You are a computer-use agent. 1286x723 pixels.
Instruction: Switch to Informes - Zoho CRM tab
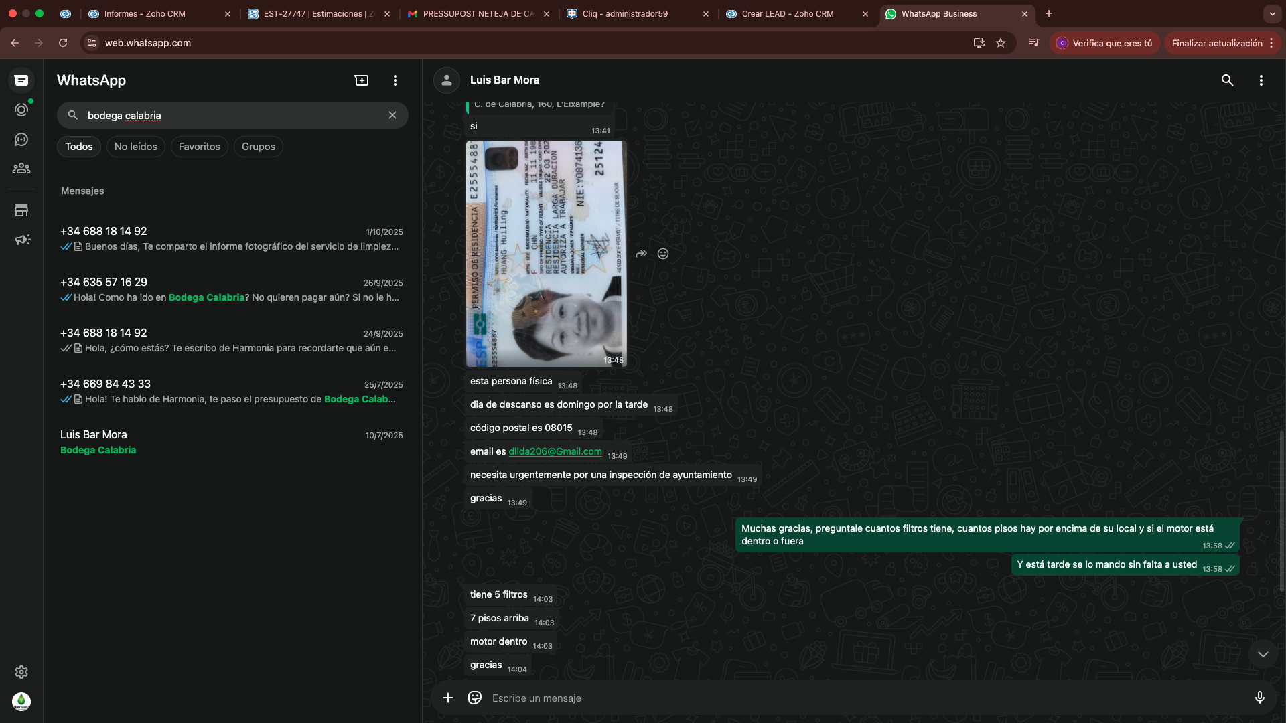(x=145, y=13)
